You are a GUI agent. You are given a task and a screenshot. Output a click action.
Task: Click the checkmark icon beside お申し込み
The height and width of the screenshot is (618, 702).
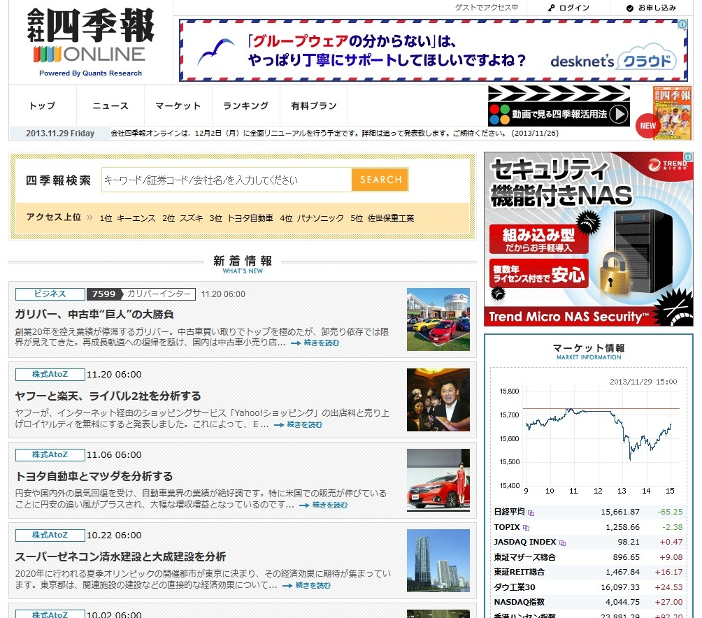click(x=630, y=8)
